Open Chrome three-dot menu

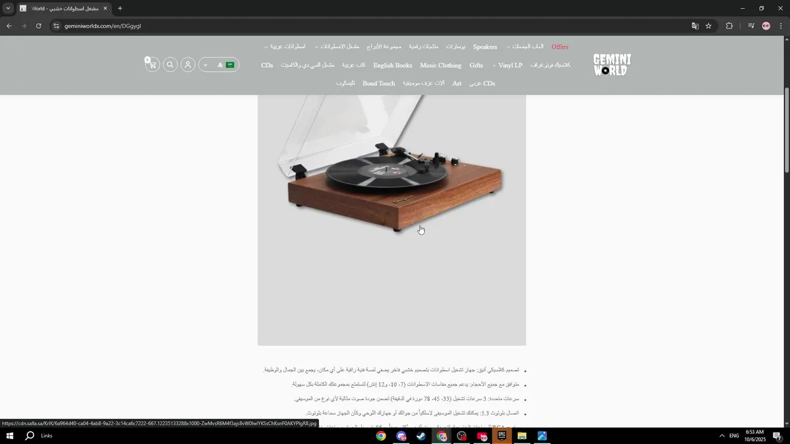(x=781, y=26)
